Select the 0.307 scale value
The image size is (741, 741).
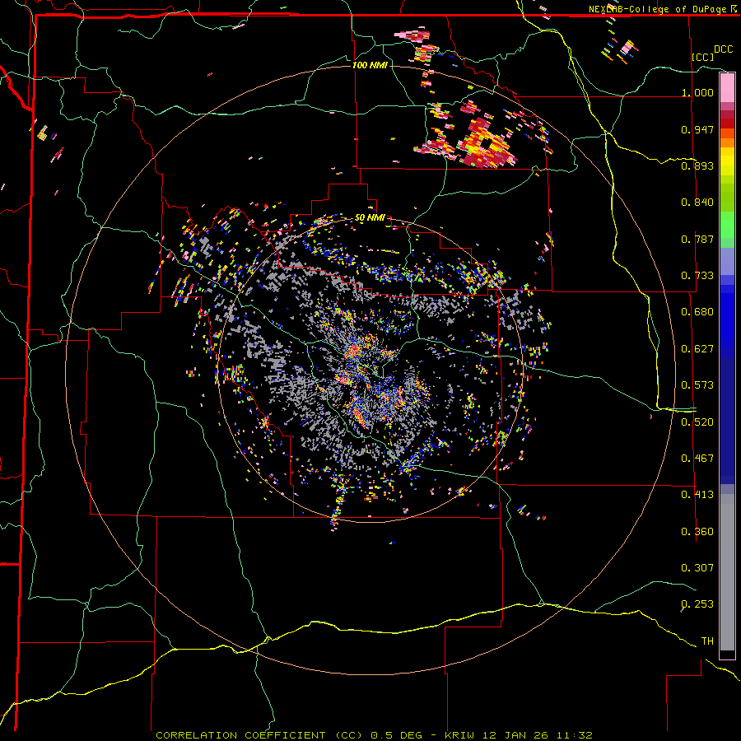click(697, 568)
